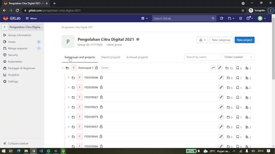Open F1D019046 subgroup name
Viewport: 275px width, 154px height.
coord(91,77)
